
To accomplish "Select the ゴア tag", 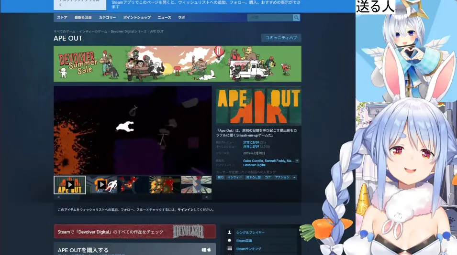I will [x=268, y=177].
